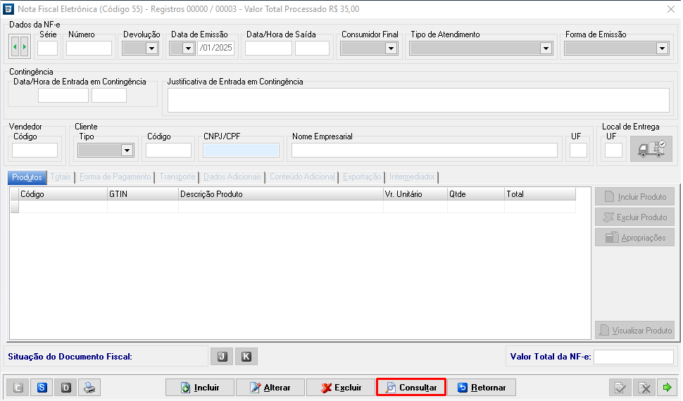Click the Incluir button
The height and width of the screenshot is (401, 683).
(200, 388)
